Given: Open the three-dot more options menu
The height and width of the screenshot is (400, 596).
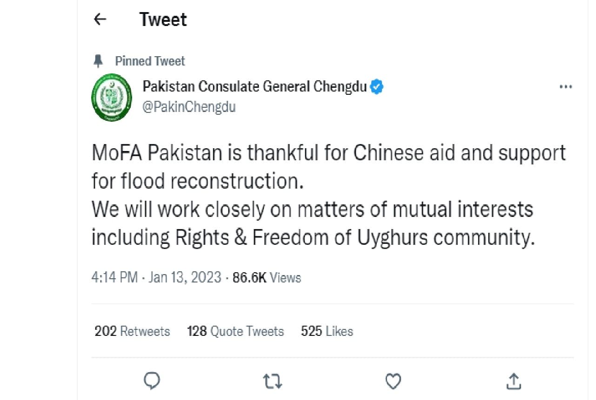Looking at the screenshot, I should tap(565, 87).
